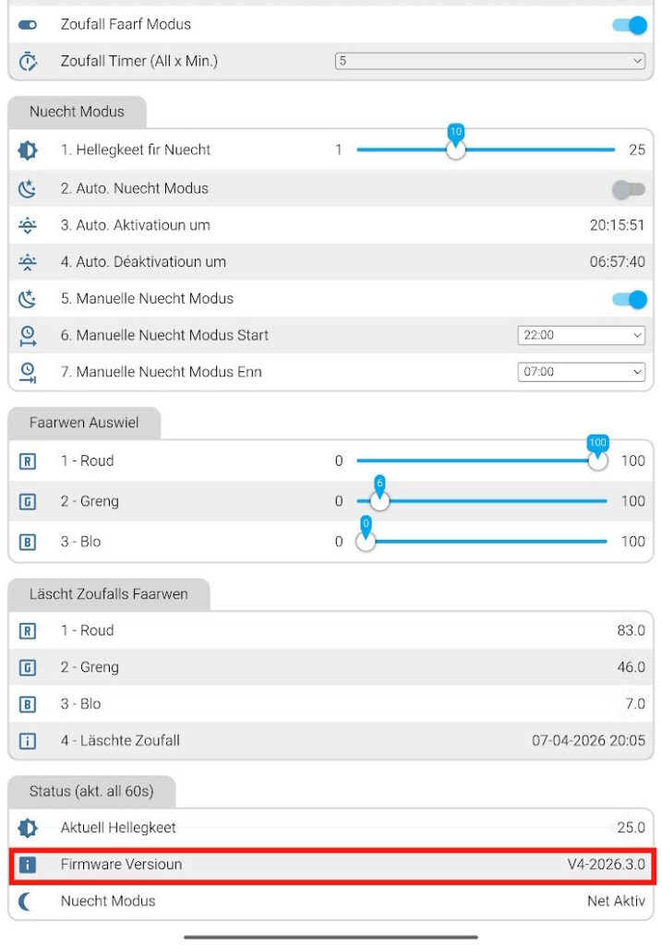Click clock icon beside Manuelle Nuecht Modus Start
The width and height of the screenshot is (662, 945).
pos(28,336)
